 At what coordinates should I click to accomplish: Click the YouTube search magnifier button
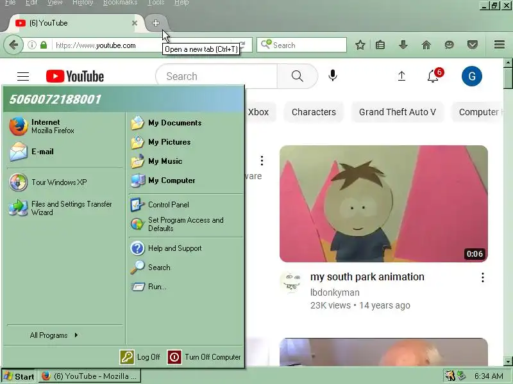point(297,76)
